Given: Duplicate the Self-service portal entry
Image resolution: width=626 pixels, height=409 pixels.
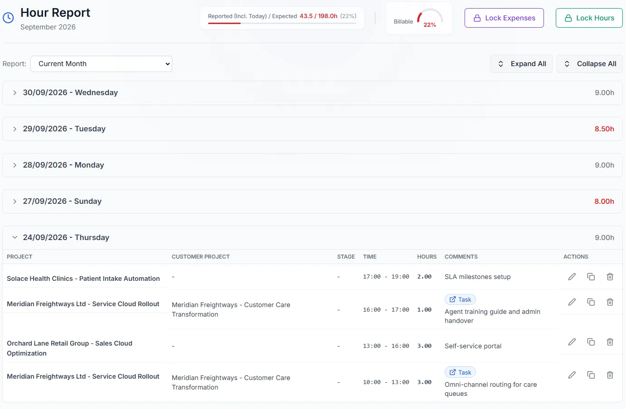Looking at the screenshot, I should point(591,342).
